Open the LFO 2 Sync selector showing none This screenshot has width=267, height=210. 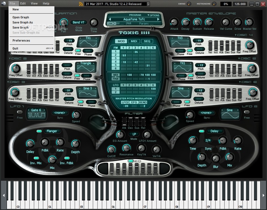point(206,113)
